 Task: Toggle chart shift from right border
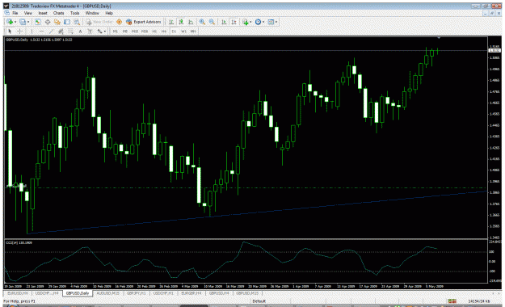point(234,22)
